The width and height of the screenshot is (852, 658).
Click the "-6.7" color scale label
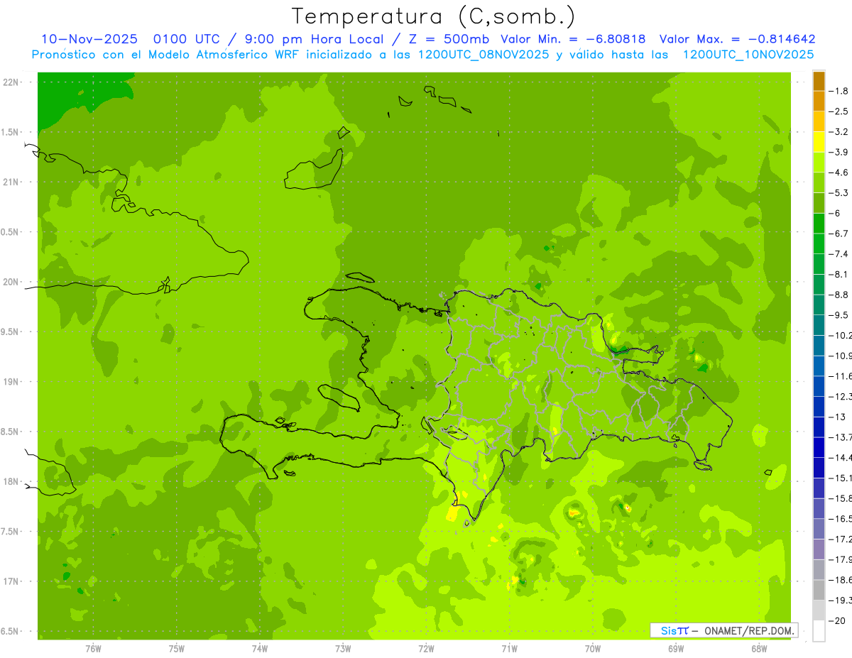click(839, 234)
